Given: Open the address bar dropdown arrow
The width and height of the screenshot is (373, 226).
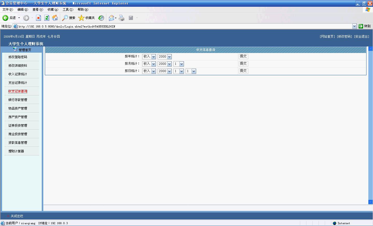Looking at the screenshot, I should 354,26.
